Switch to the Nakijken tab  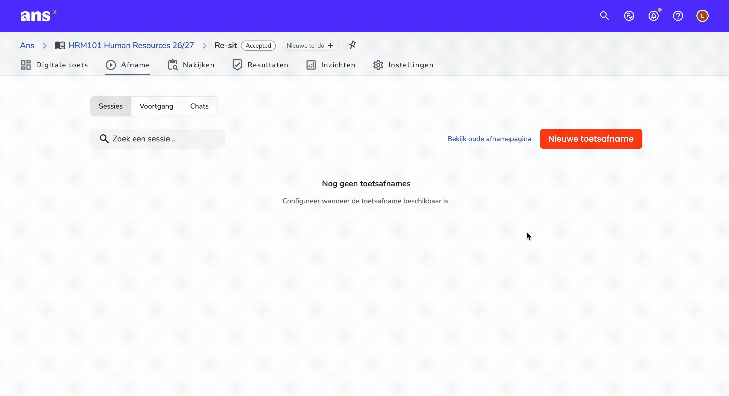point(191,65)
